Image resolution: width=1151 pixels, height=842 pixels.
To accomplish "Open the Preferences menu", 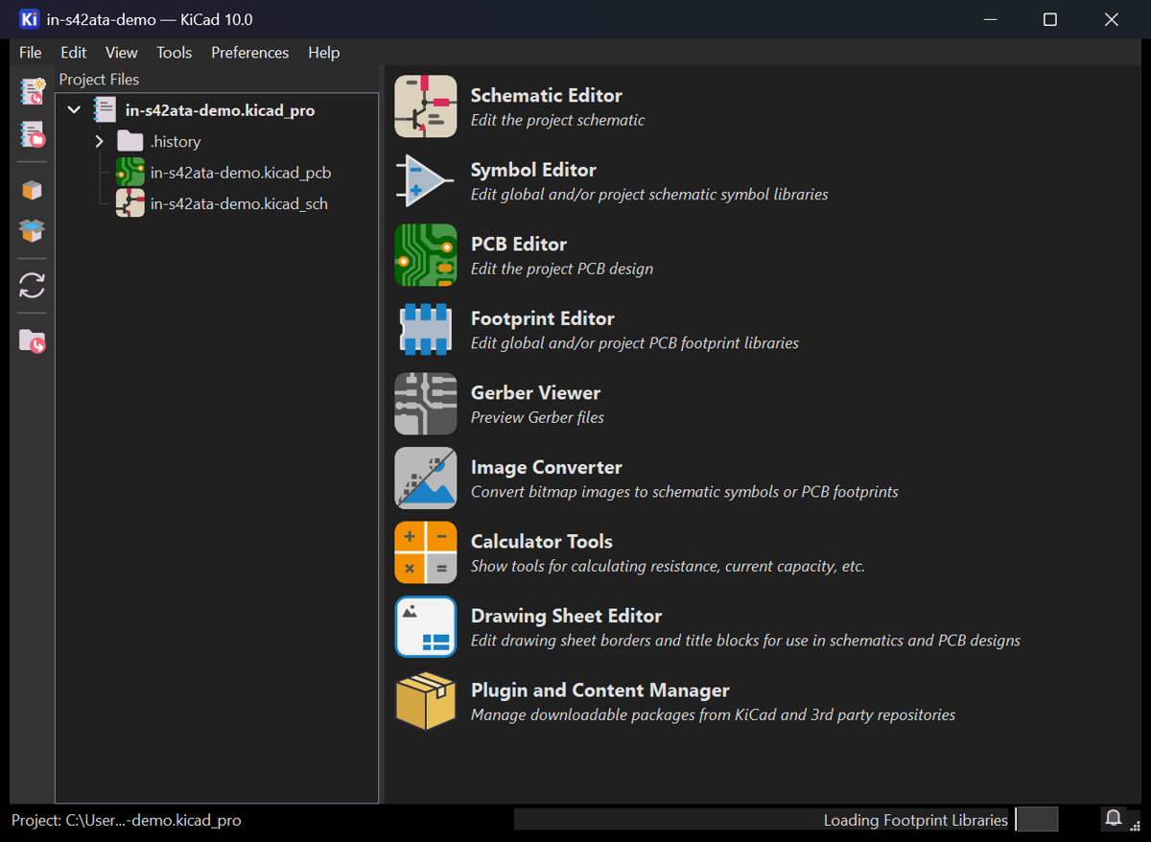I will [x=249, y=53].
